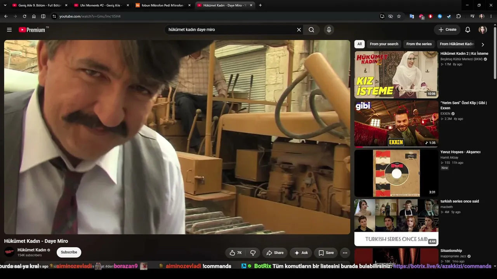Go back in browser history
Viewport: 497px width, 279px height.
click(x=6, y=16)
